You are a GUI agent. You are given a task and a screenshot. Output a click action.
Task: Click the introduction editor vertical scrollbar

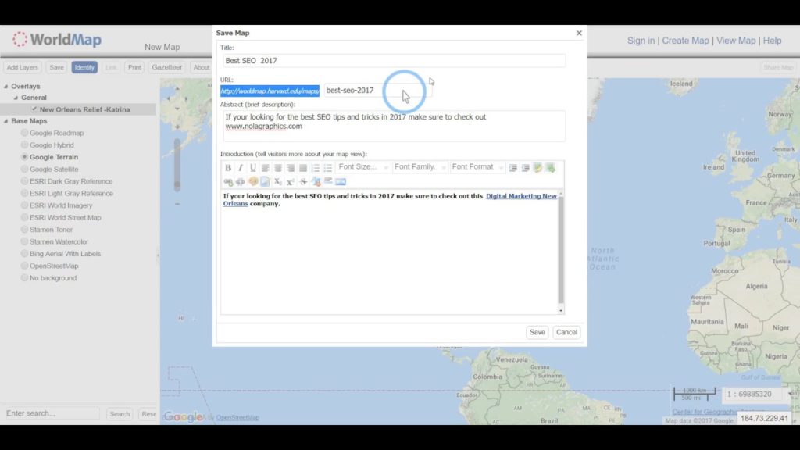[561, 249]
